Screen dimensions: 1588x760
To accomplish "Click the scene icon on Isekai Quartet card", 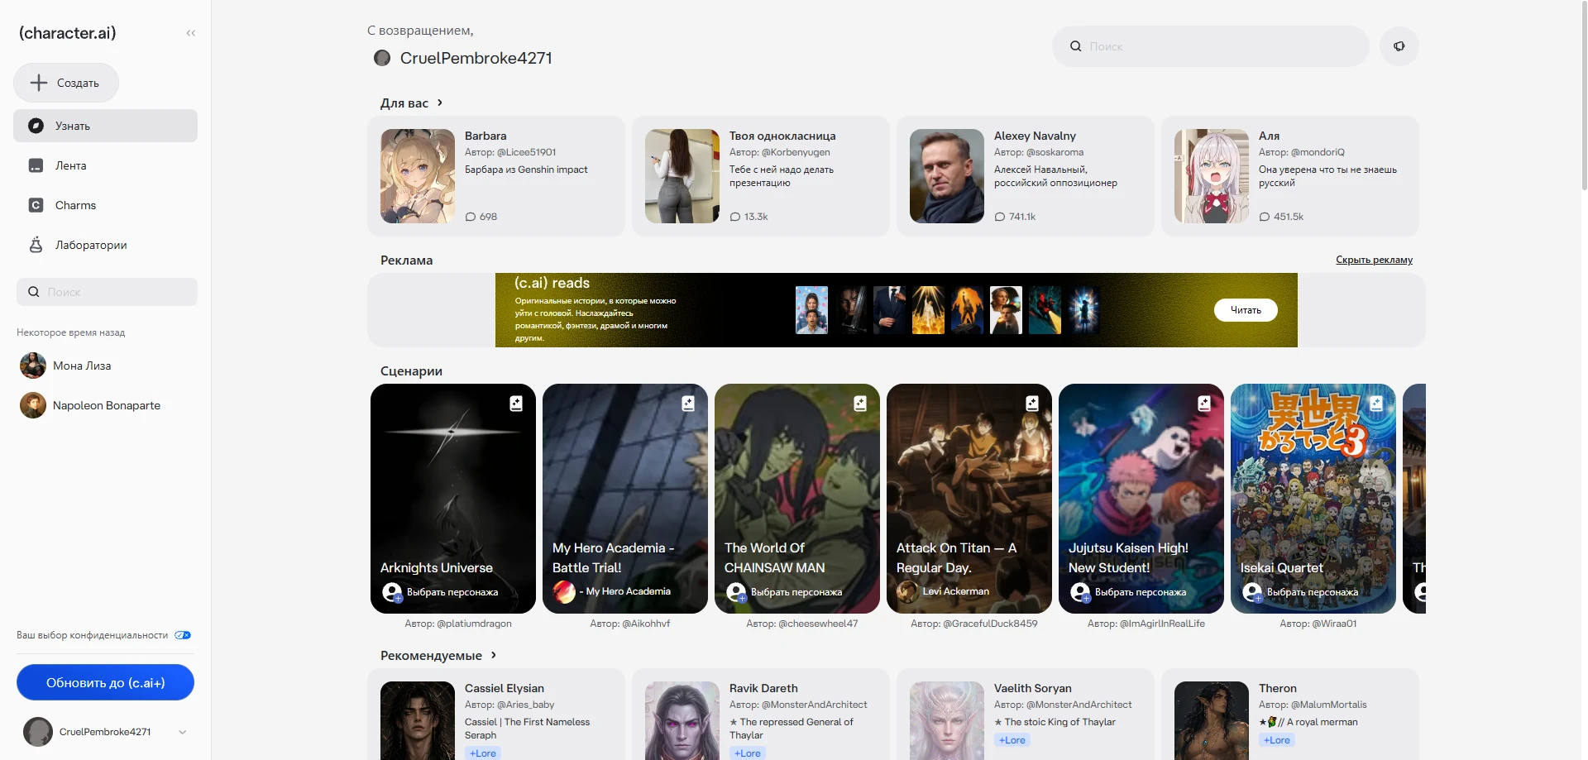I will click(x=1376, y=404).
